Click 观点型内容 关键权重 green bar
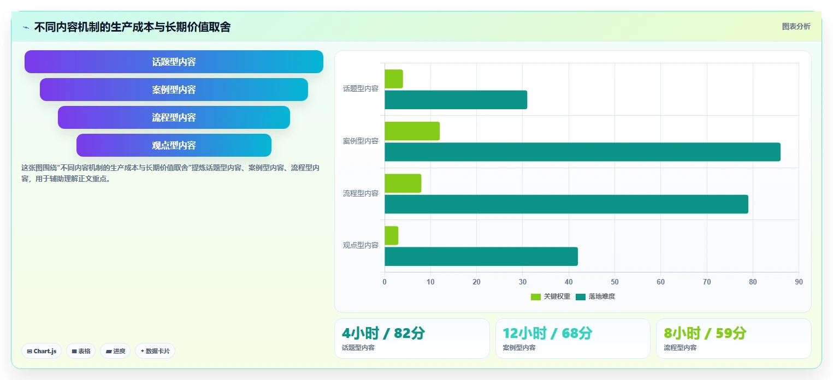833x380 pixels. click(391, 236)
